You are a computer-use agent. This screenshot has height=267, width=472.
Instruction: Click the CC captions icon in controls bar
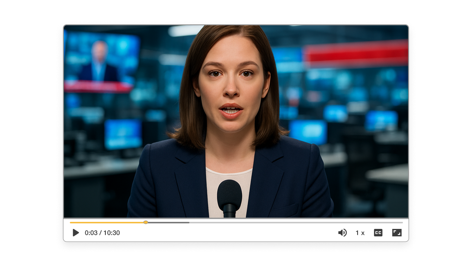coord(378,232)
